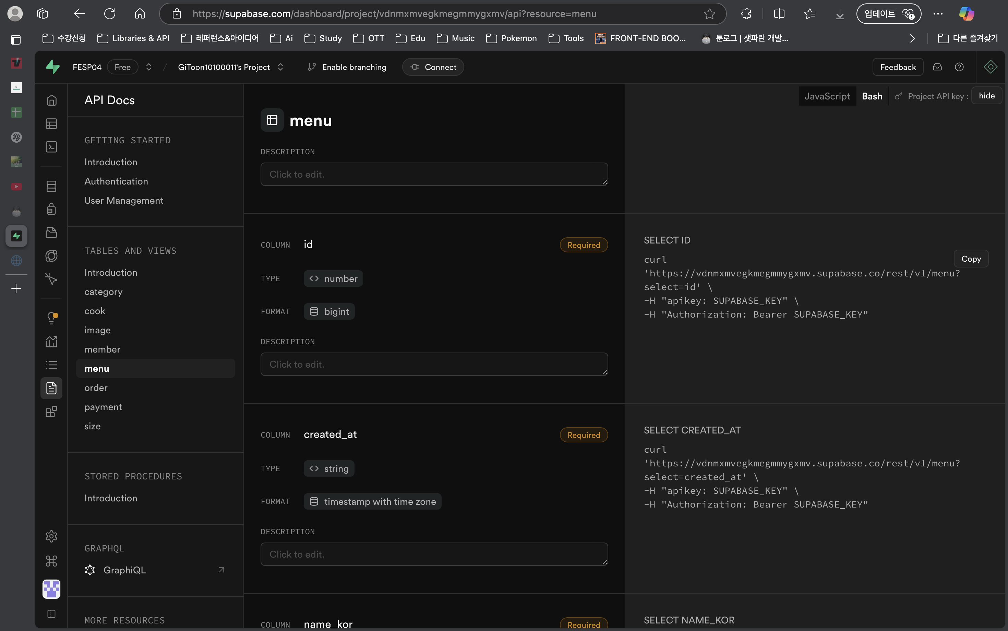
Task: Open the order table docs
Action: [96, 388]
